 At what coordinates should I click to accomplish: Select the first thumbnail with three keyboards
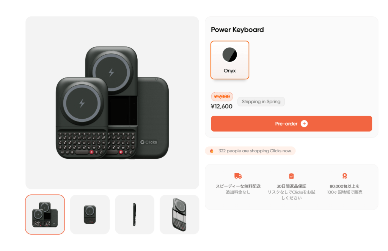[45, 214]
